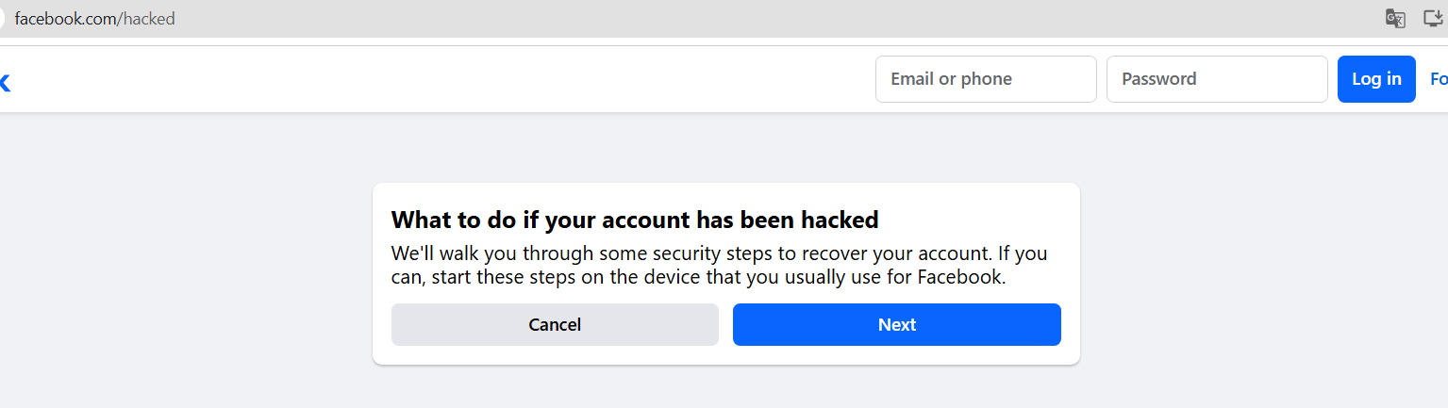Cancel the hacked account recovery dialog
Viewport: 1448px width, 408px height.
click(555, 325)
